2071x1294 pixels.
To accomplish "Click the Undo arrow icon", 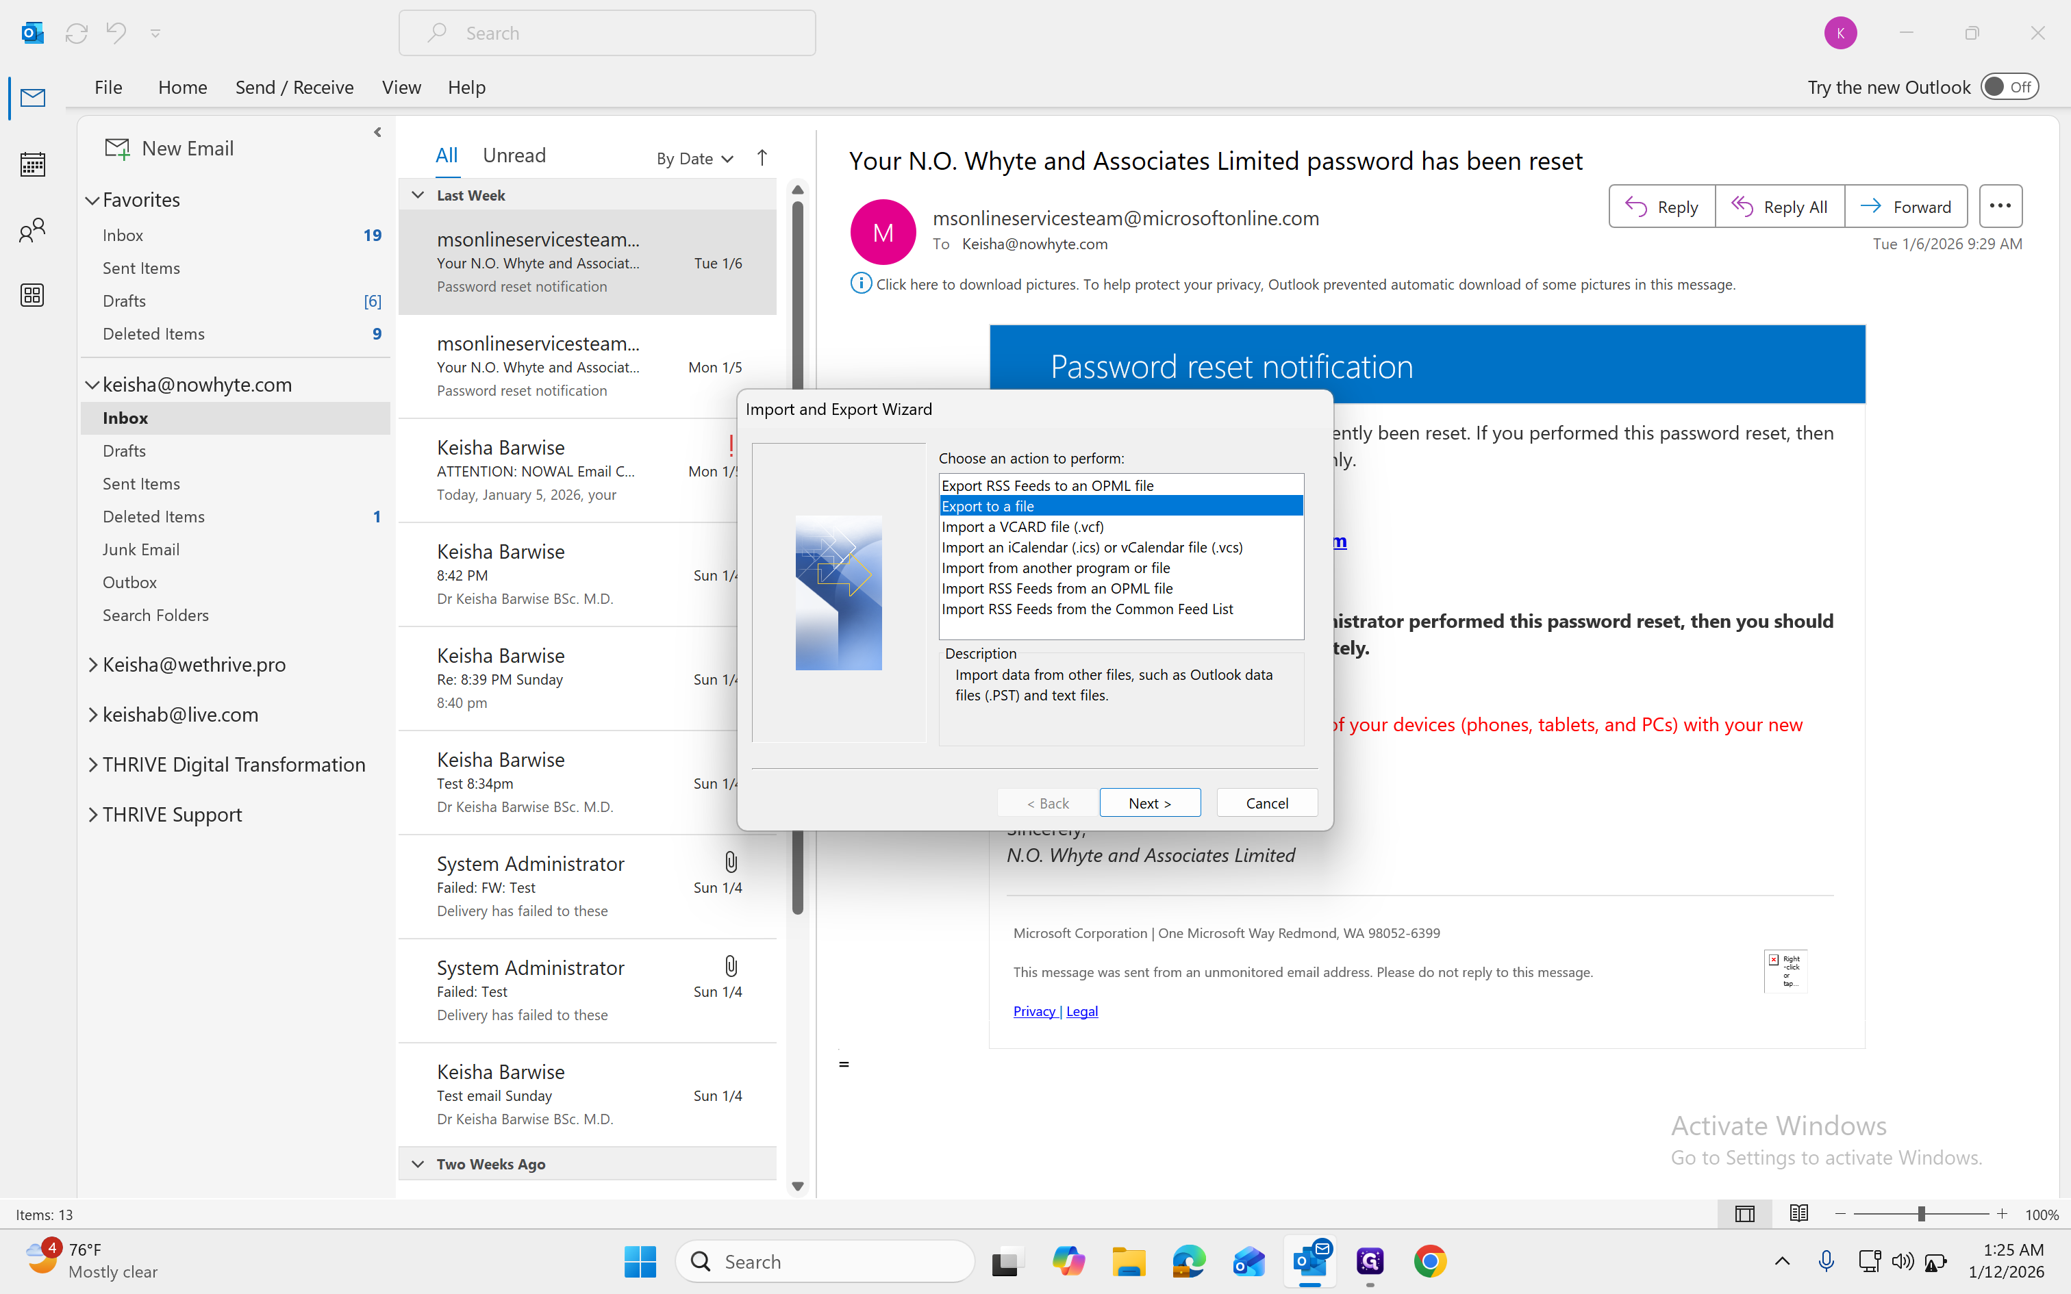I will coord(116,33).
